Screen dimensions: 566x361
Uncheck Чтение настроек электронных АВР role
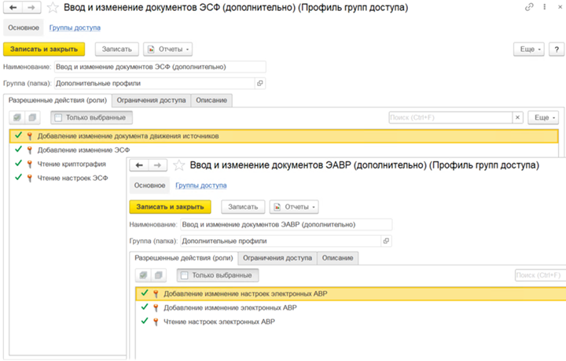(x=145, y=321)
